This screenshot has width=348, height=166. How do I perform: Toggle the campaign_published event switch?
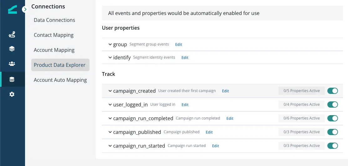tap(332, 132)
